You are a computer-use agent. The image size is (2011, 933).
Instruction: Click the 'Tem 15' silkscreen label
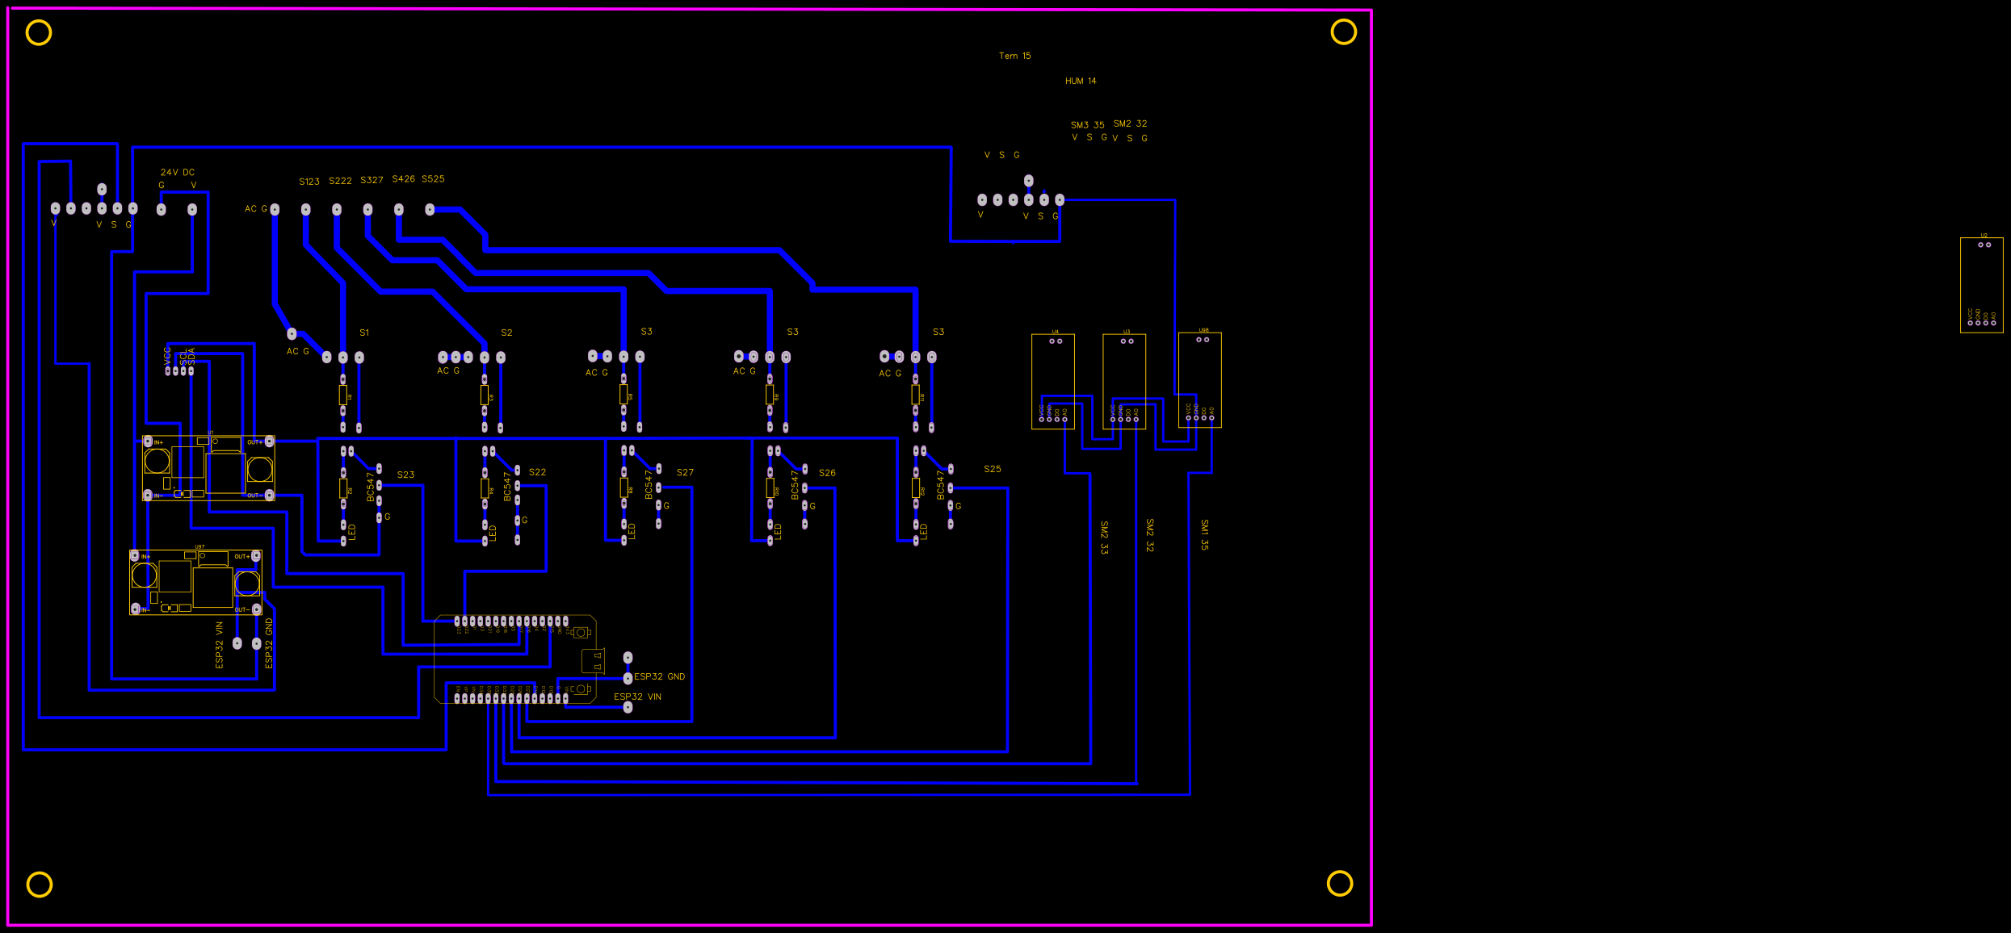click(x=1014, y=56)
